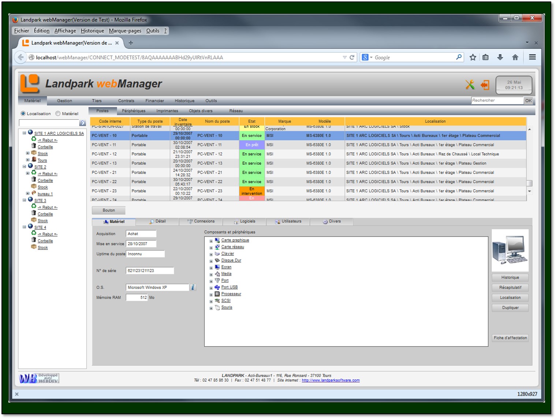The width and height of the screenshot is (556, 419).
Task: Expand the Disque Dur component node
Action: tap(211, 261)
